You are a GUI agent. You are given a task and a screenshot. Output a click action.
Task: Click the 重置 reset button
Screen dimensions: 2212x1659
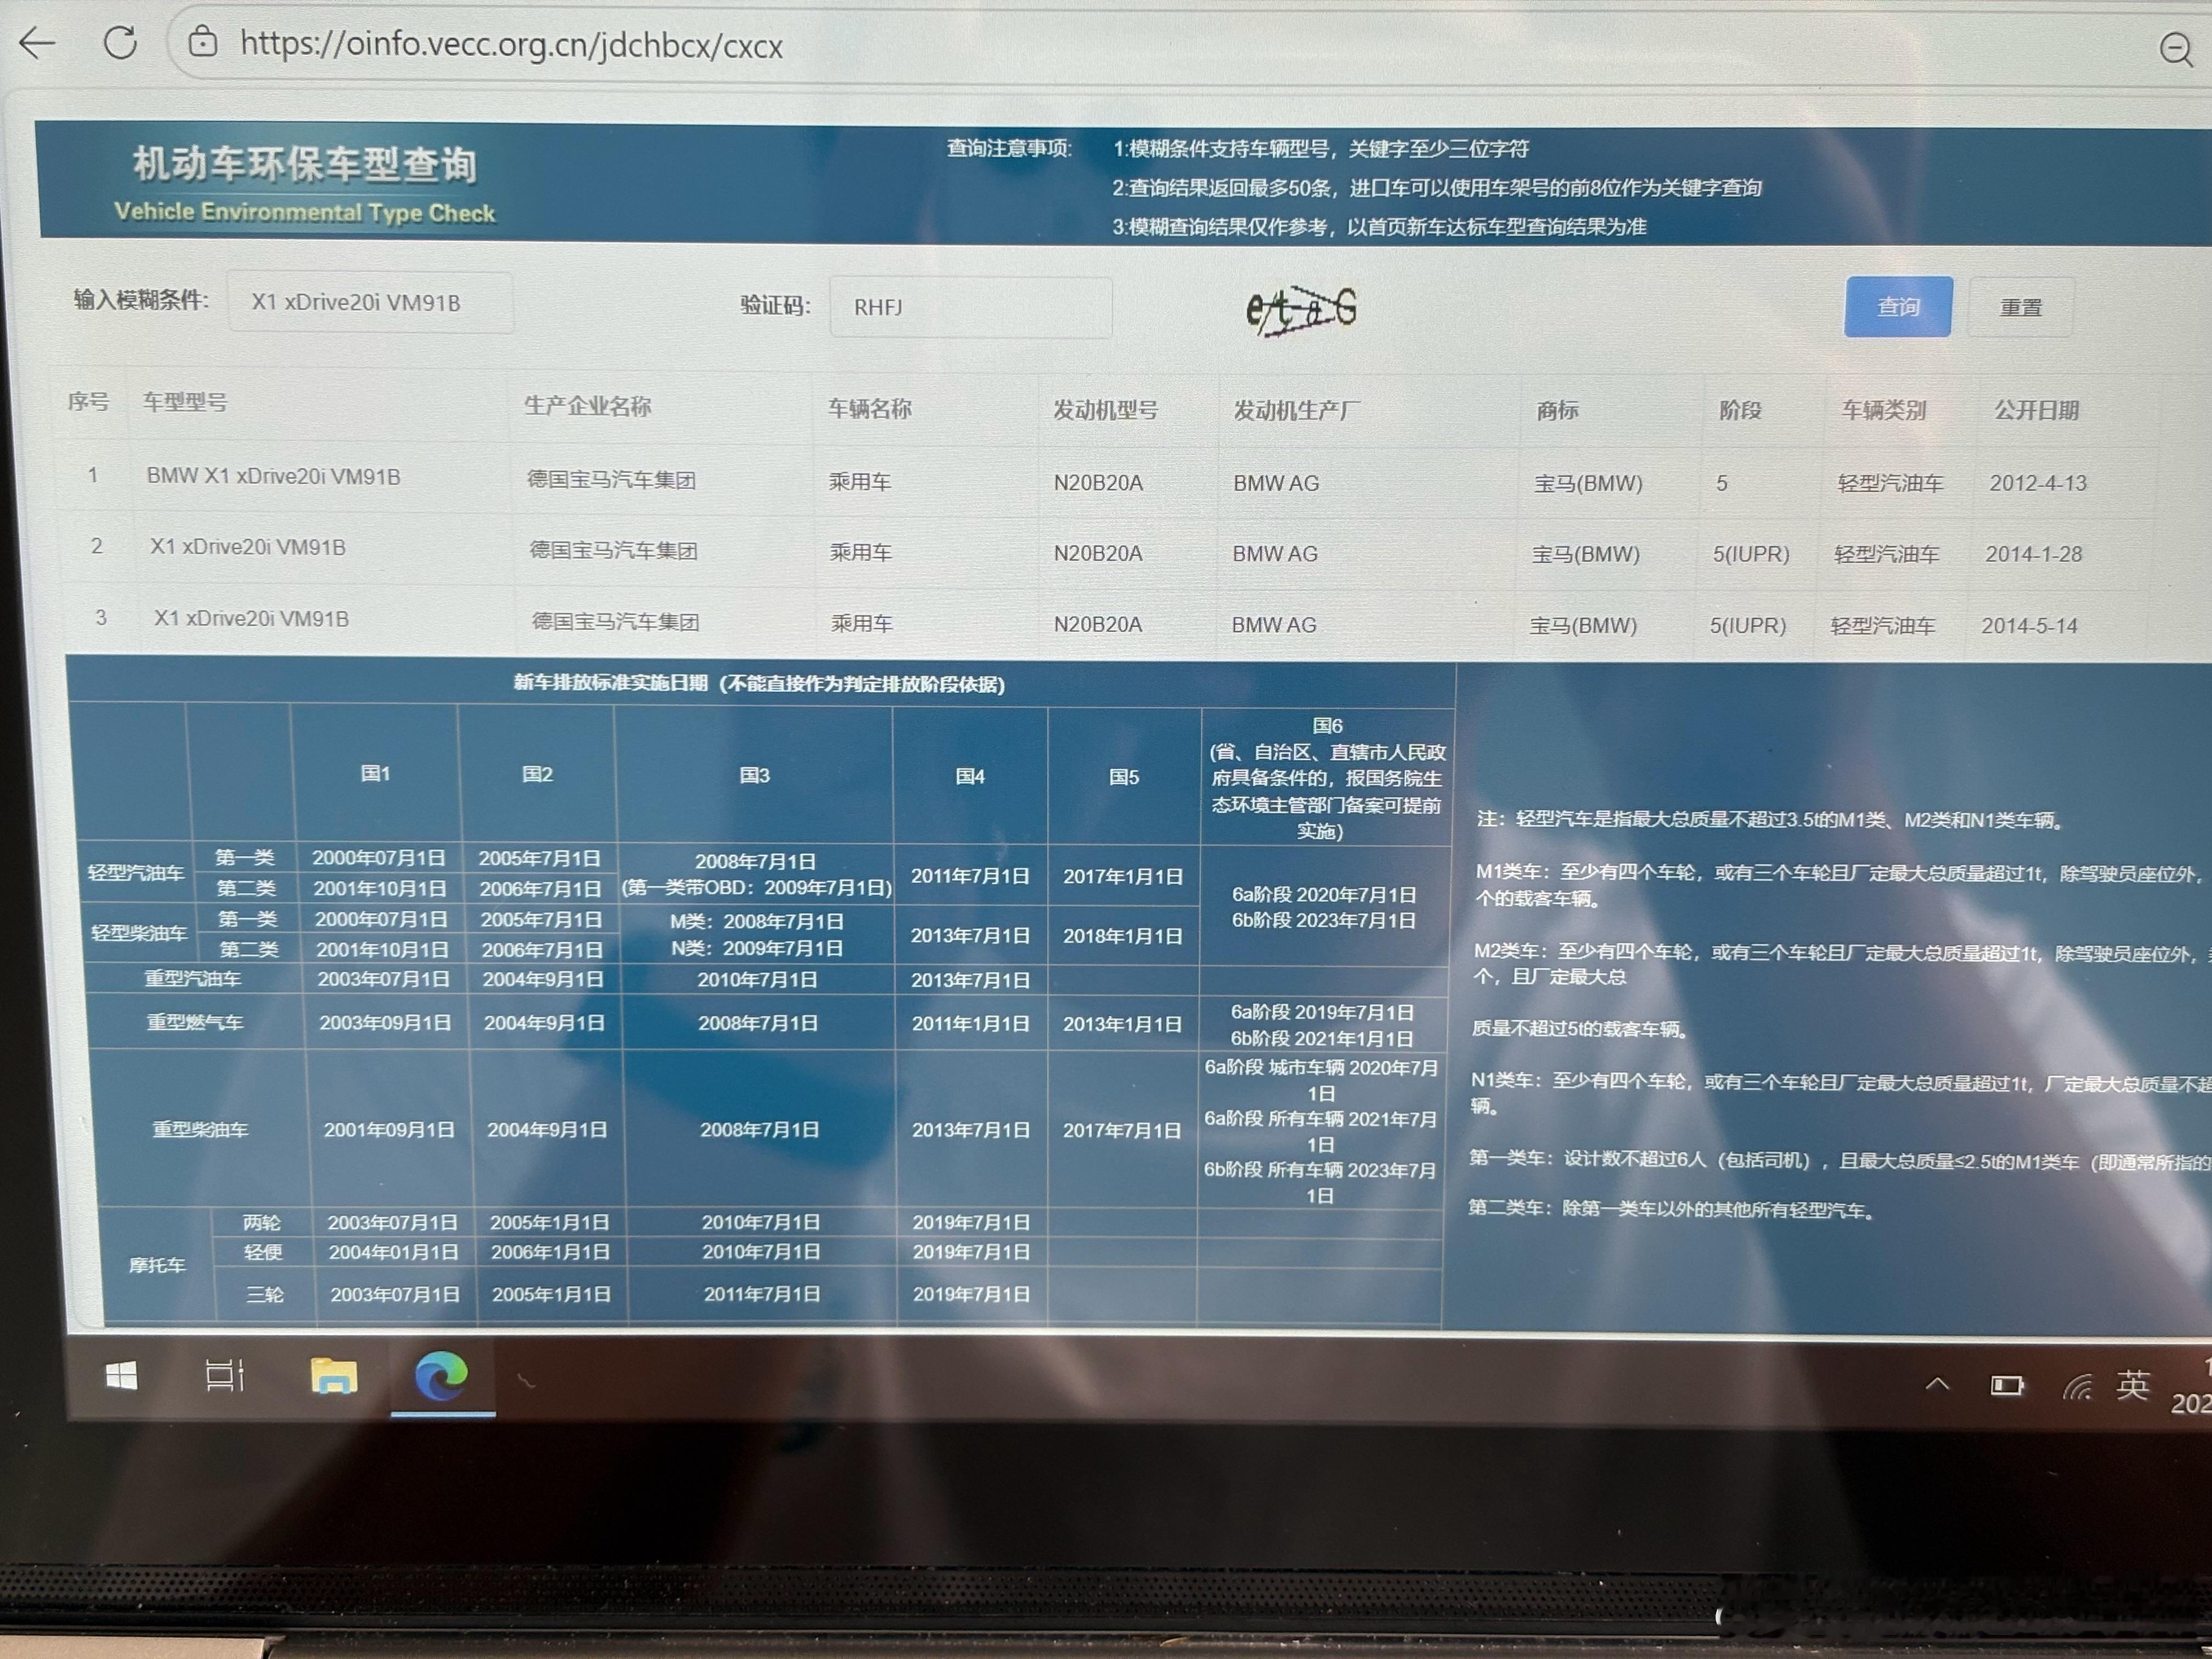[2020, 308]
